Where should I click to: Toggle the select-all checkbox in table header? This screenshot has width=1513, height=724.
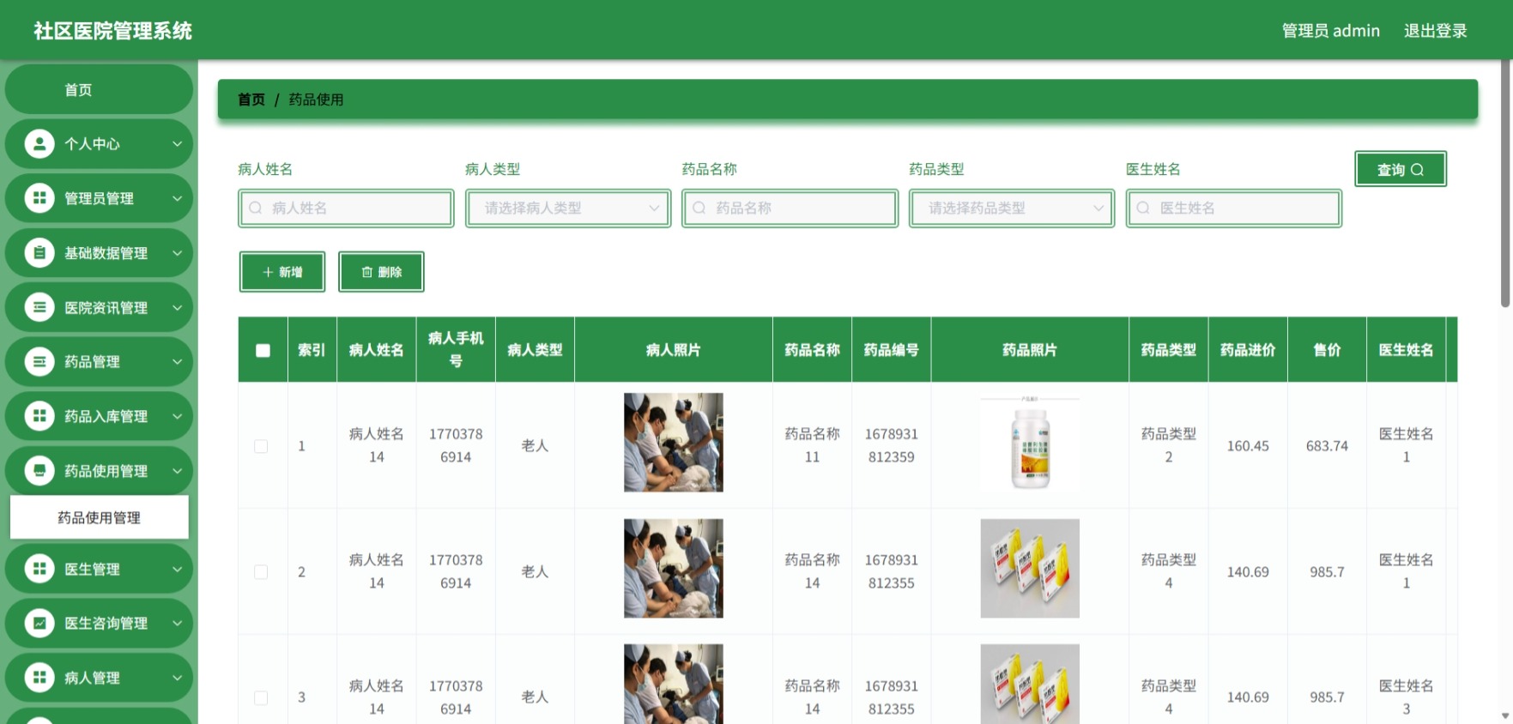263,350
